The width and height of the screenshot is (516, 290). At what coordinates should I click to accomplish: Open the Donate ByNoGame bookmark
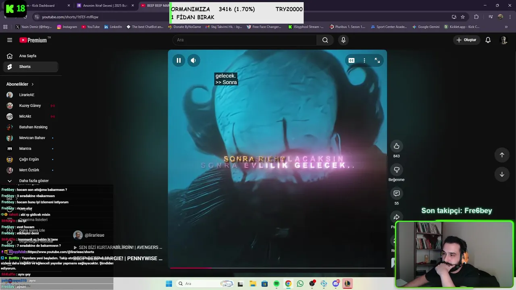pyautogui.click(x=184, y=27)
